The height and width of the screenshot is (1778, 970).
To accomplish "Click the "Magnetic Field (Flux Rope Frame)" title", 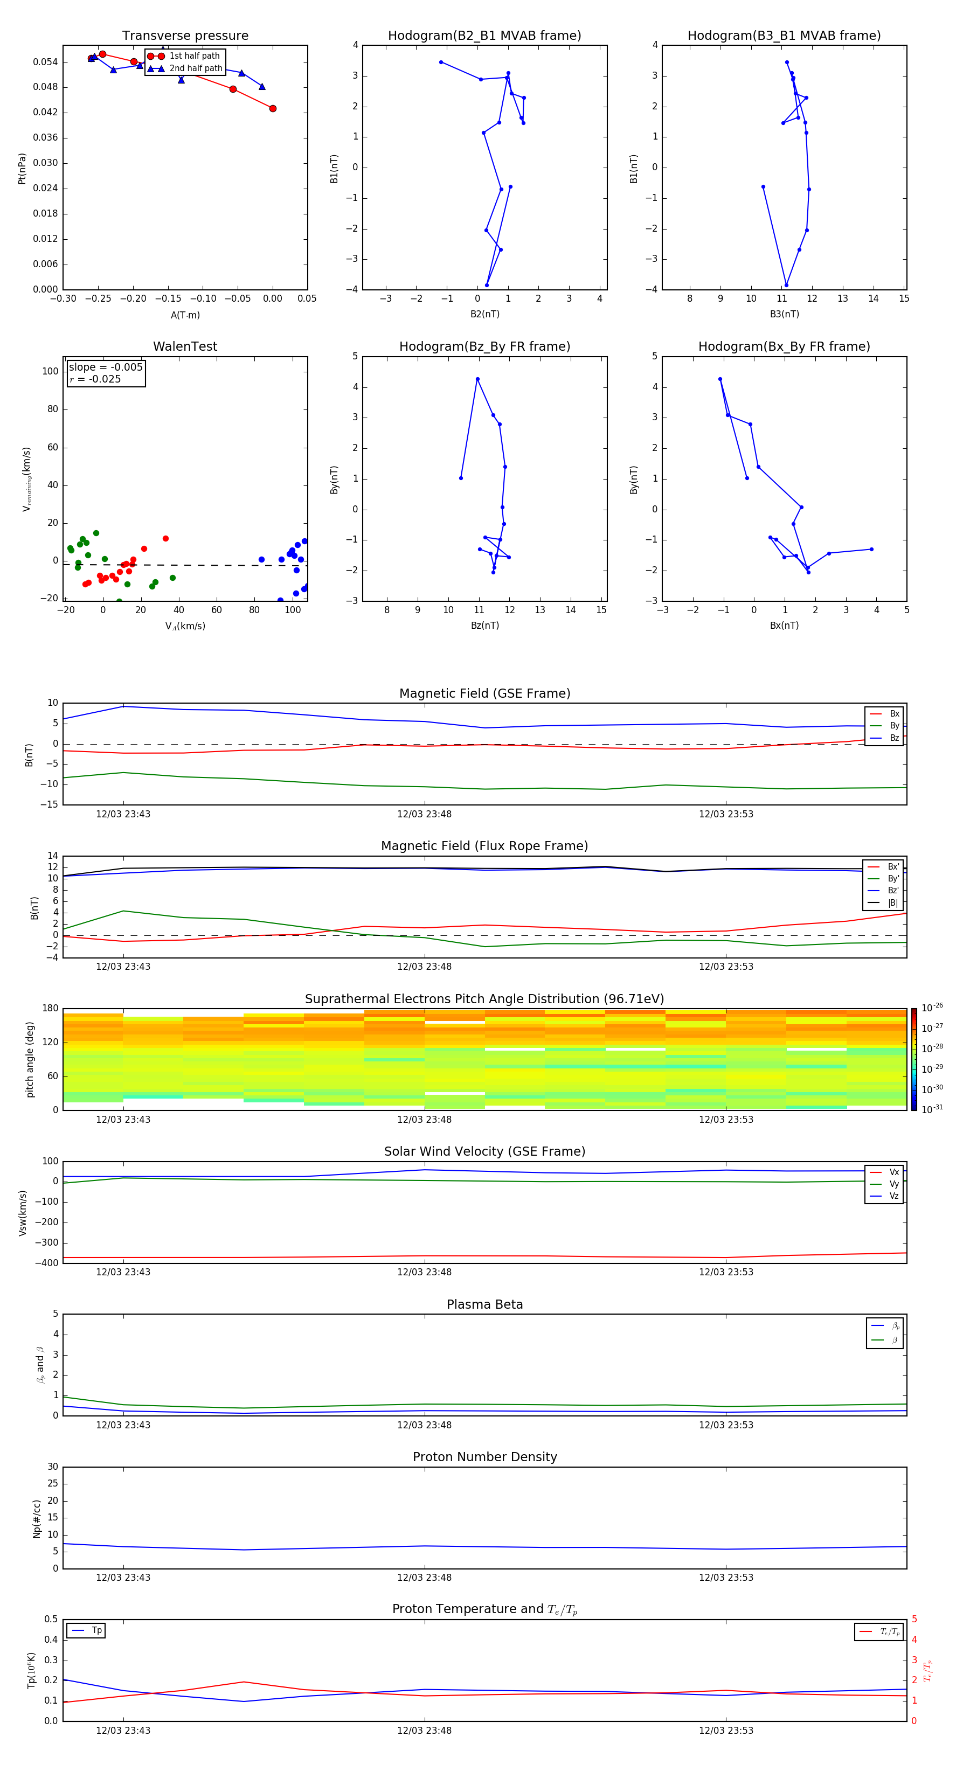I will [484, 846].
